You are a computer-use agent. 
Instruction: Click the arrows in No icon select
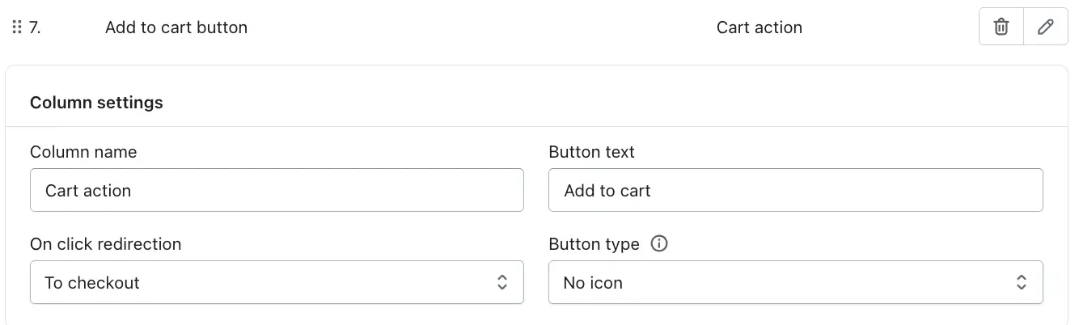pyautogui.click(x=1022, y=282)
